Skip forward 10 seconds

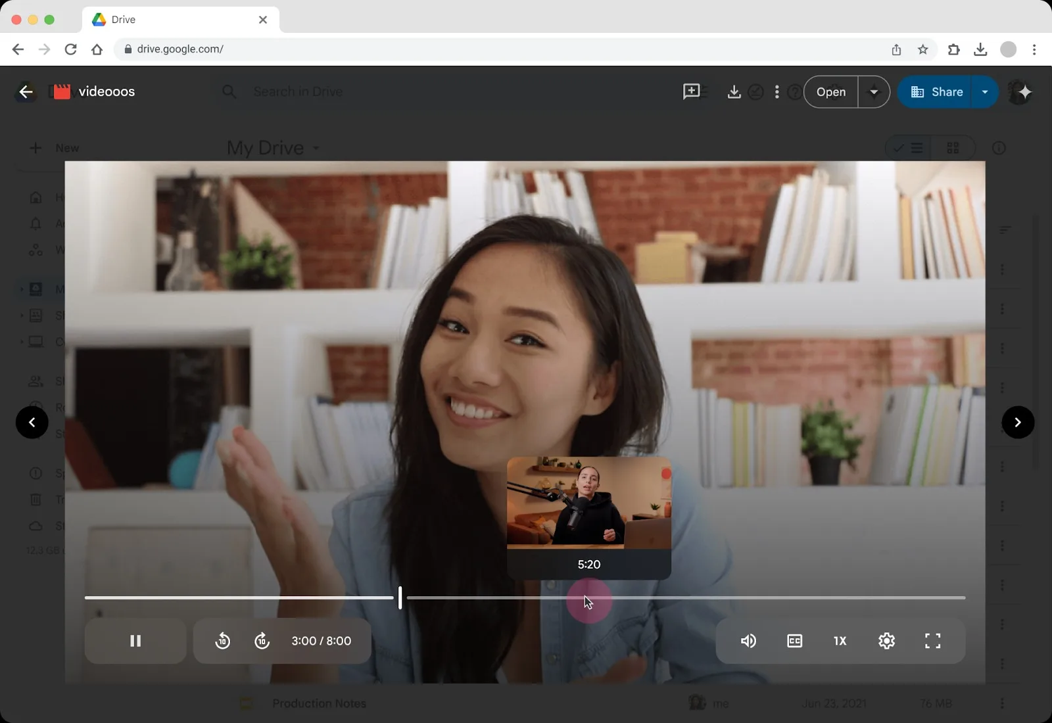262,641
